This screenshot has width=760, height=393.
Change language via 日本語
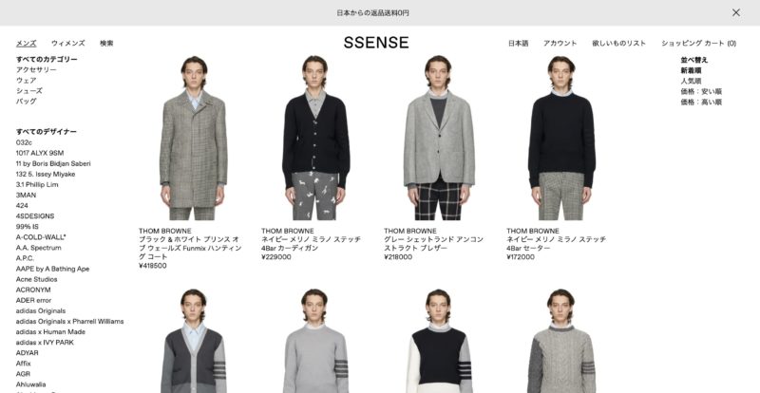(x=518, y=43)
